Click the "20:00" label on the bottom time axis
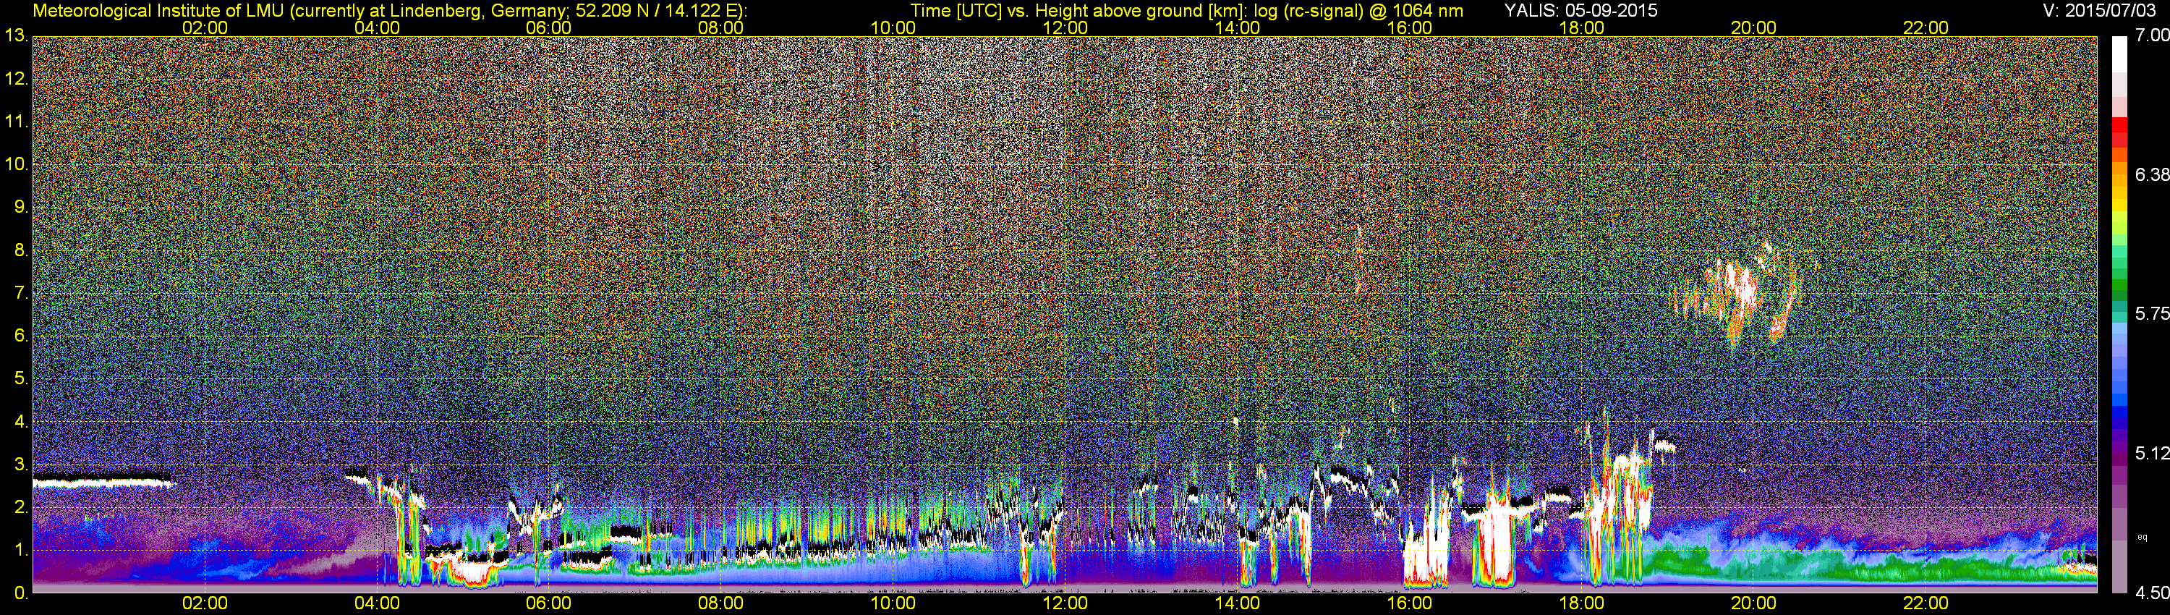 tap(1754, 604)
